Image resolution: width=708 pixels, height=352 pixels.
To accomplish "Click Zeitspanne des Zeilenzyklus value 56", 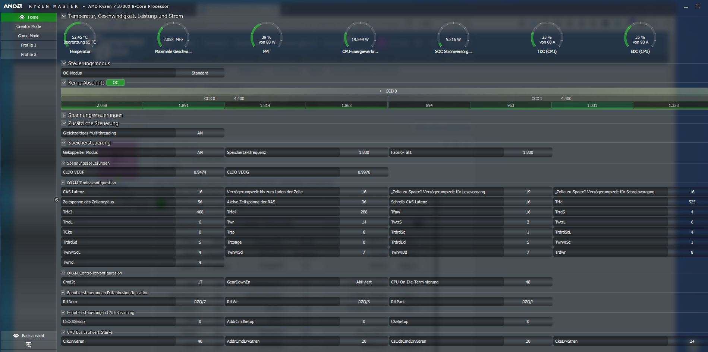I will coord(200,202).
